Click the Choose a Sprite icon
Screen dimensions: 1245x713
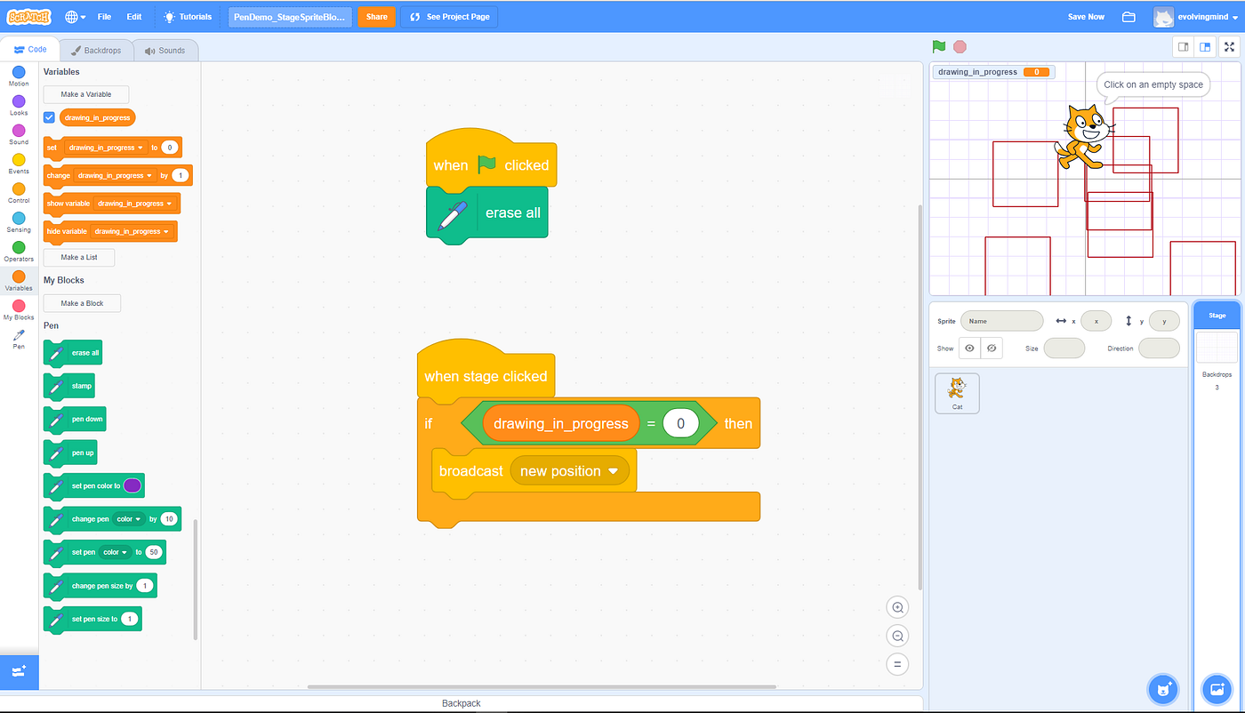point(1162,689)
